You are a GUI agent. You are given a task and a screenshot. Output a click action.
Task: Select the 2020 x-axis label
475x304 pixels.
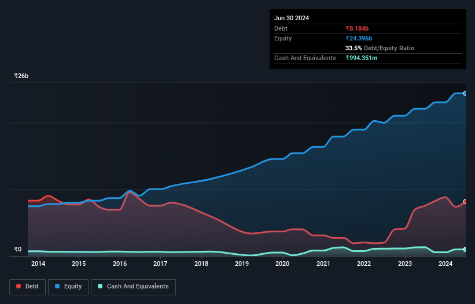tap(282, 264)
